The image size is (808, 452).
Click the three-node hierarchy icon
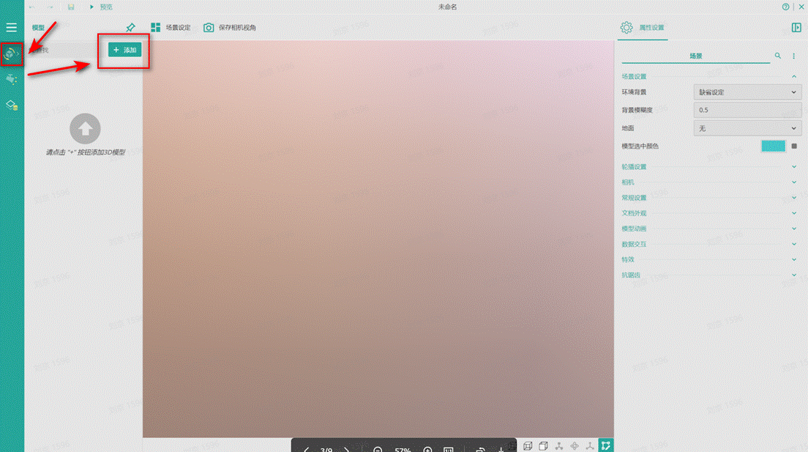click(558, 446)
